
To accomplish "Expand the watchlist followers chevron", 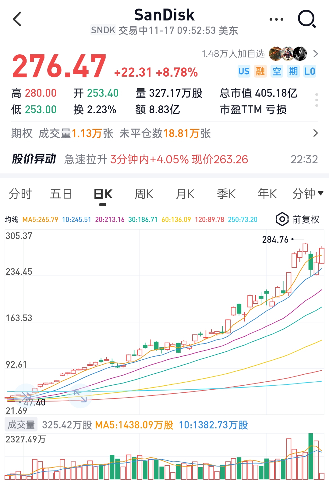I will pos(316,54).
